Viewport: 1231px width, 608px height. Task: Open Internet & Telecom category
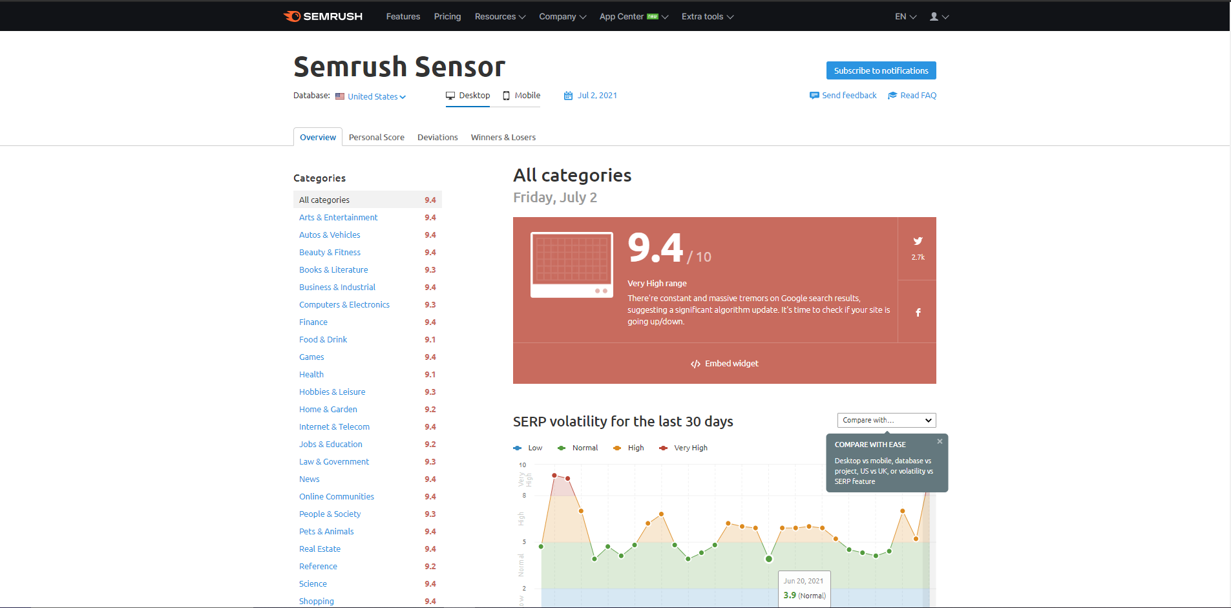(334, 427)
